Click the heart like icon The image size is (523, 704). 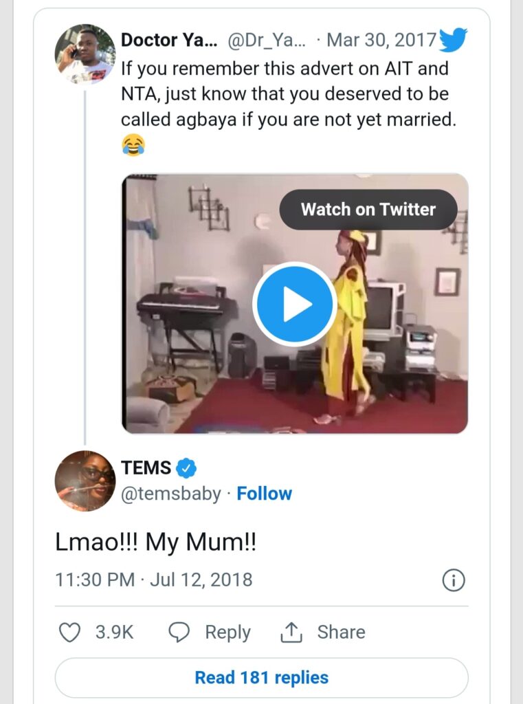[x=69, y=632]
